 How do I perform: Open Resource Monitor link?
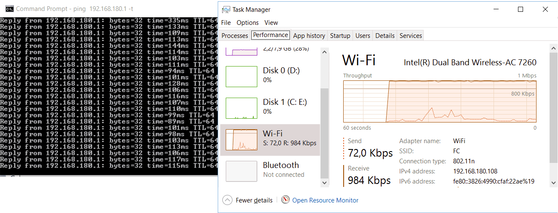(x=325, y=200)
